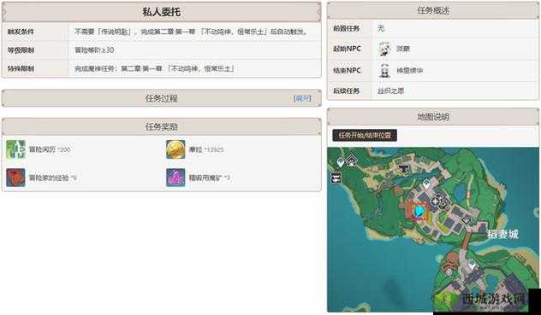Click the 冒险等阶≥30 level requirement text
The image size is (541, 315).
click(x=94, y=50)
